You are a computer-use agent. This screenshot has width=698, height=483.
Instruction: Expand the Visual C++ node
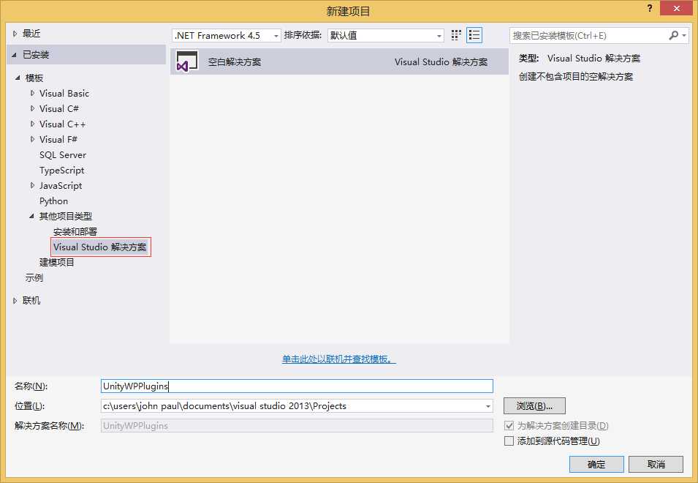click(x=32, y=124)
